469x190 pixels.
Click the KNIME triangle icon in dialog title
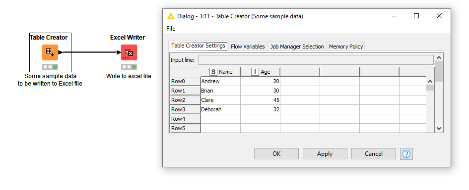171,16
